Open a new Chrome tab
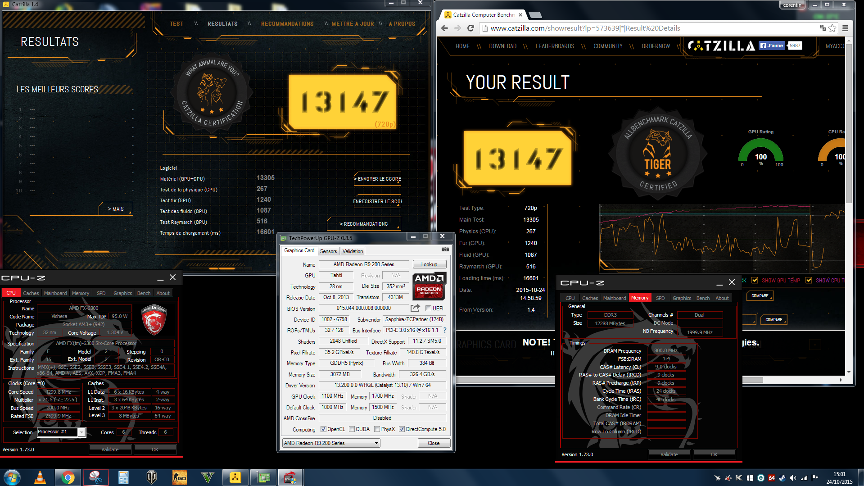This screenshot has height=486, width=864. (x=535, y=15)
